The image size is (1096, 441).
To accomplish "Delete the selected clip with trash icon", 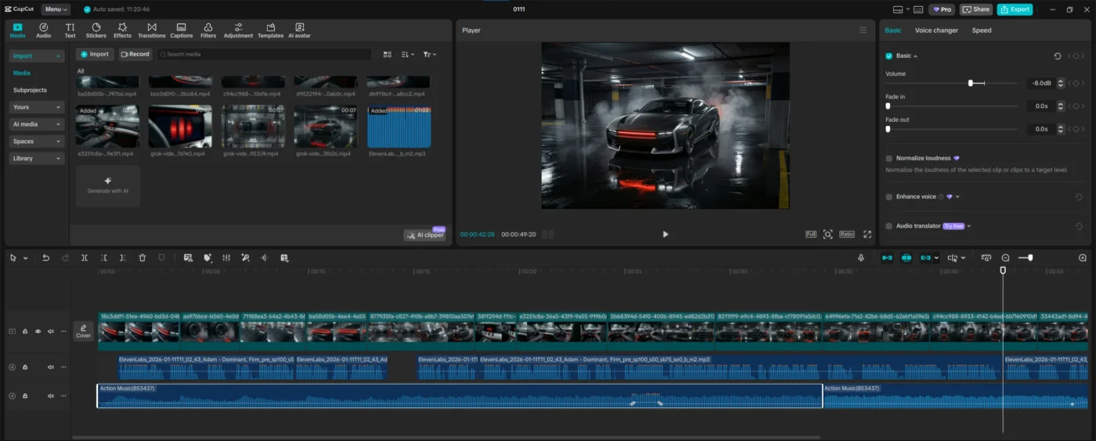I will click(142, 257).
